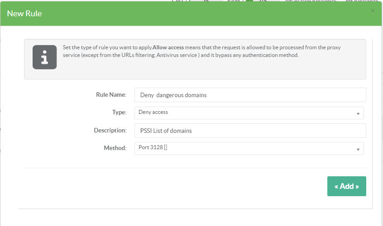383x226 pixels.
Task: Click the information icon in the help box
Action: (x=44, y=57)
